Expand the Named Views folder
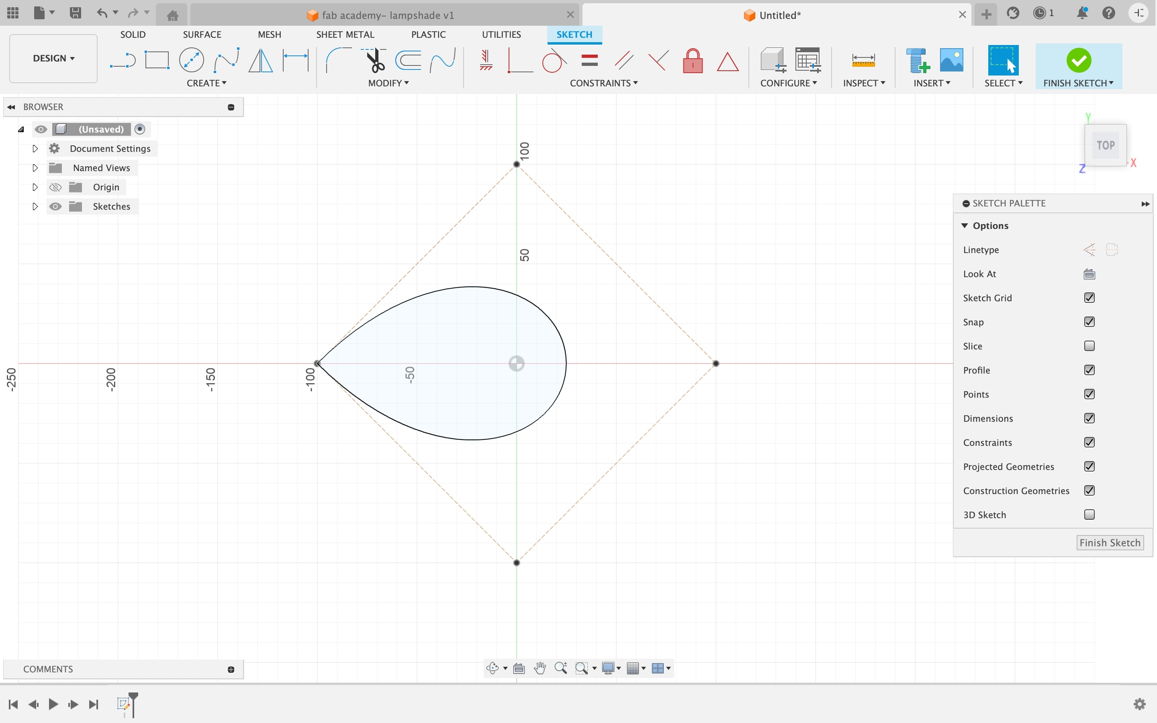1157x723 pixels. pos(33,167)
